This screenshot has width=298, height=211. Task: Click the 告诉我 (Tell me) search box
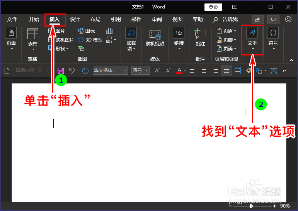[x=225, y=19]
